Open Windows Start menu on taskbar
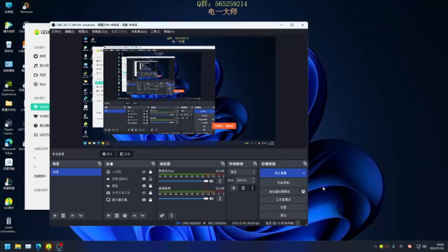The image size is (448, 252). [x=7, y=246]
